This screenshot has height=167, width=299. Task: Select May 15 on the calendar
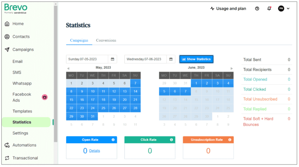[x=71, y=100]
